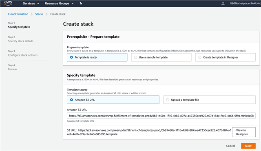Click the Amazon S3 URL input field
261x151 pixels.
tap(161, 116)
